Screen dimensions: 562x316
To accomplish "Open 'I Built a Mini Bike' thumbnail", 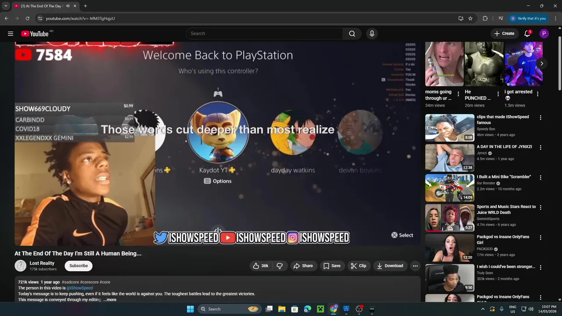I will click(450, 188).
